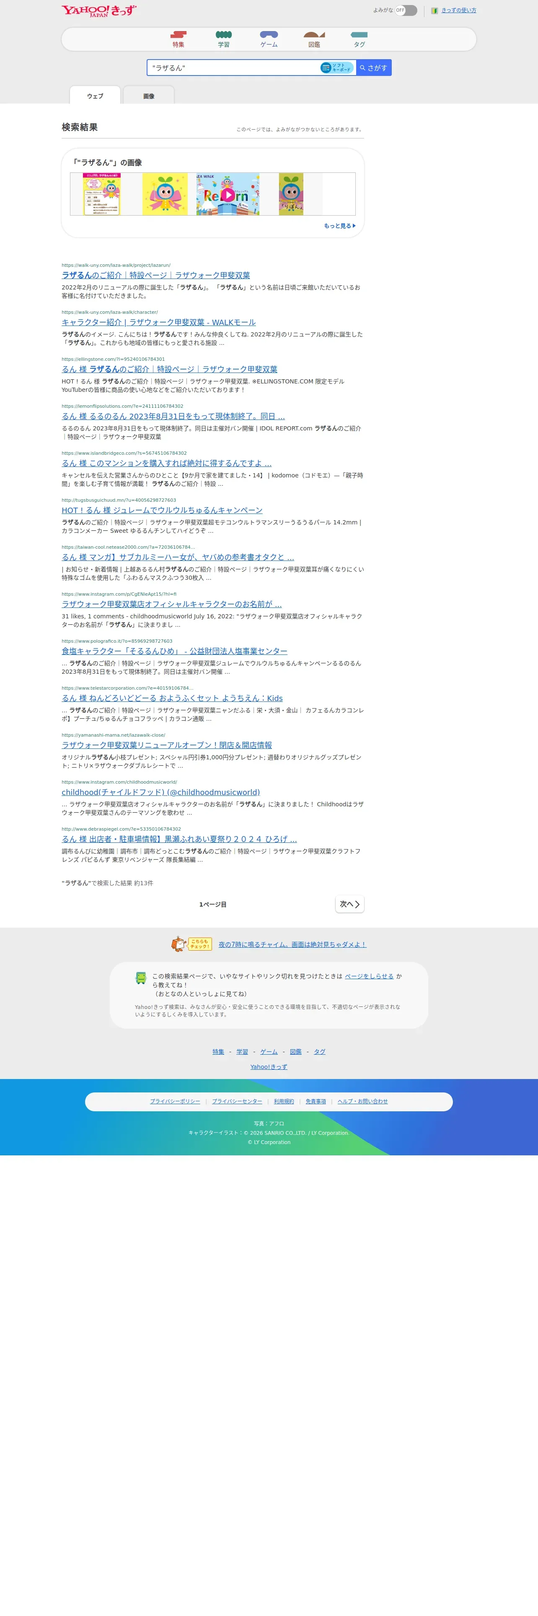Click ページをしらせる report link

pyautogui.click(x=369, y=976)
